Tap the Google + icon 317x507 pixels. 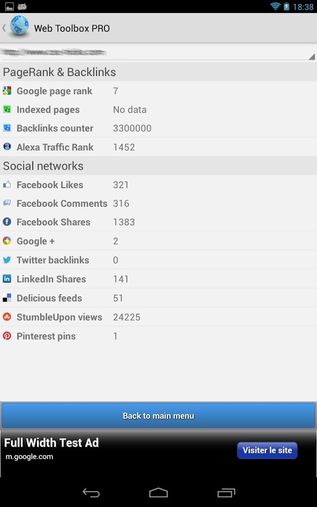7,241
